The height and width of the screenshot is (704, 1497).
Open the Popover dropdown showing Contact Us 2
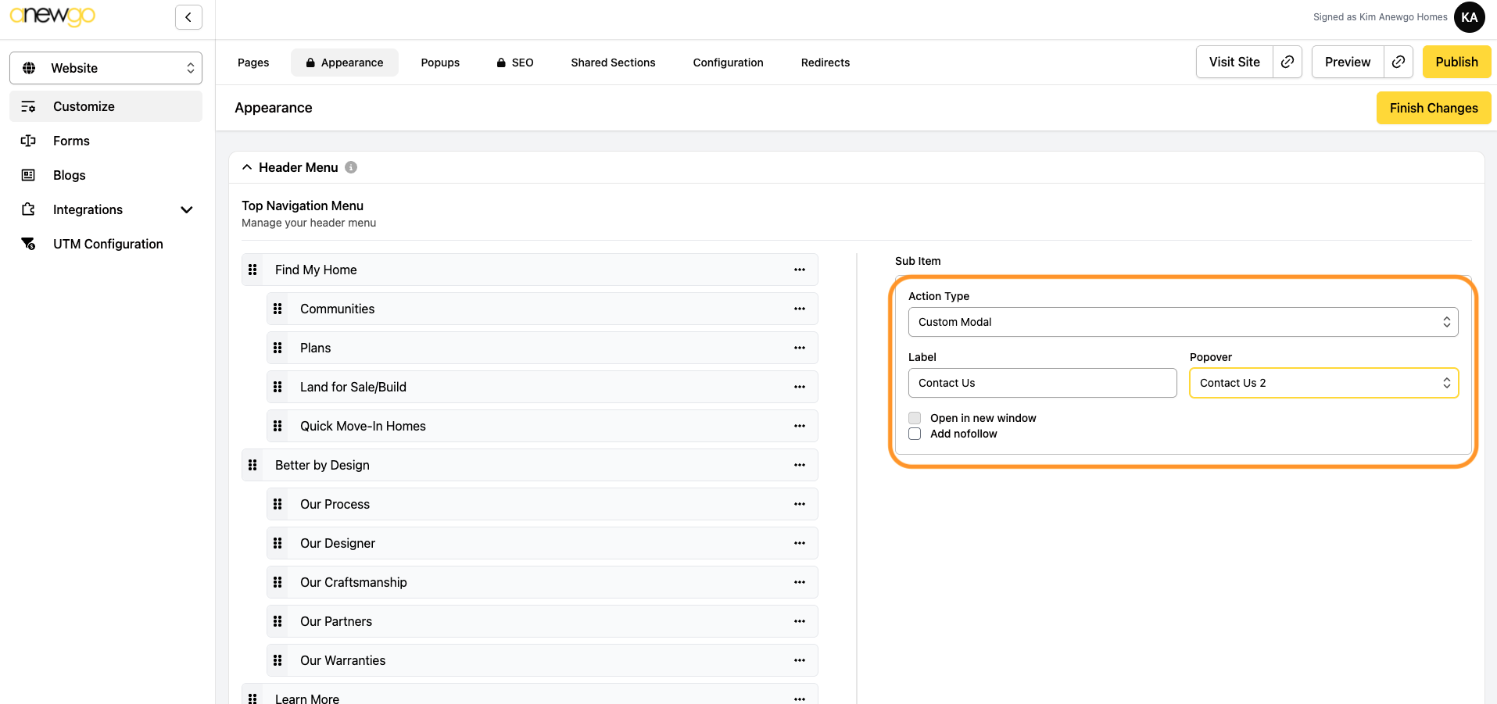click(x=1323, y=383)
